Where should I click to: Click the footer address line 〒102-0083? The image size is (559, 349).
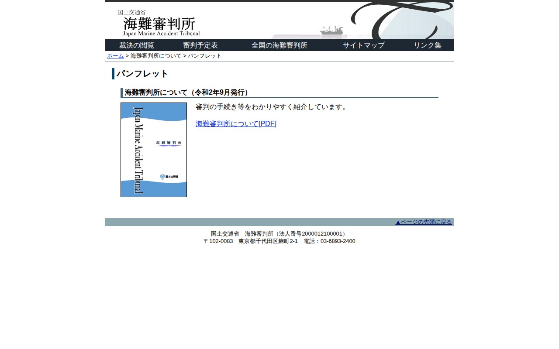pyautogui.click(x=279, y=241)
